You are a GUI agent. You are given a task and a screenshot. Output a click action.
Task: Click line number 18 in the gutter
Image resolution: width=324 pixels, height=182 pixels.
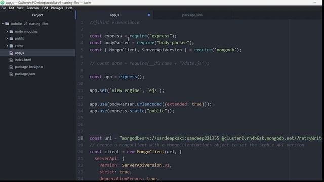pyautogui.click(x=80, y=138)
